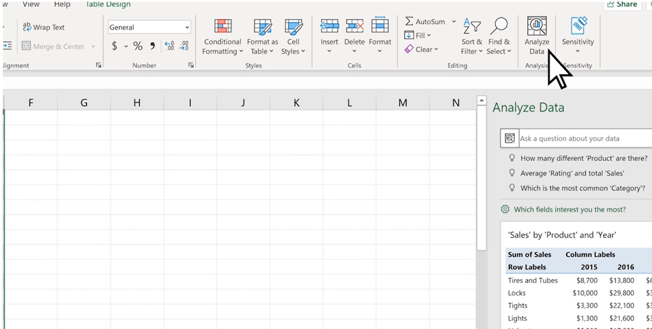Click the Wrap Text button
The width and height of the screenshot is (652, 329).
[44, 28]
